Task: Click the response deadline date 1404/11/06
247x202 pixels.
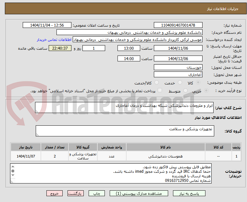Action: click(178, 48)
